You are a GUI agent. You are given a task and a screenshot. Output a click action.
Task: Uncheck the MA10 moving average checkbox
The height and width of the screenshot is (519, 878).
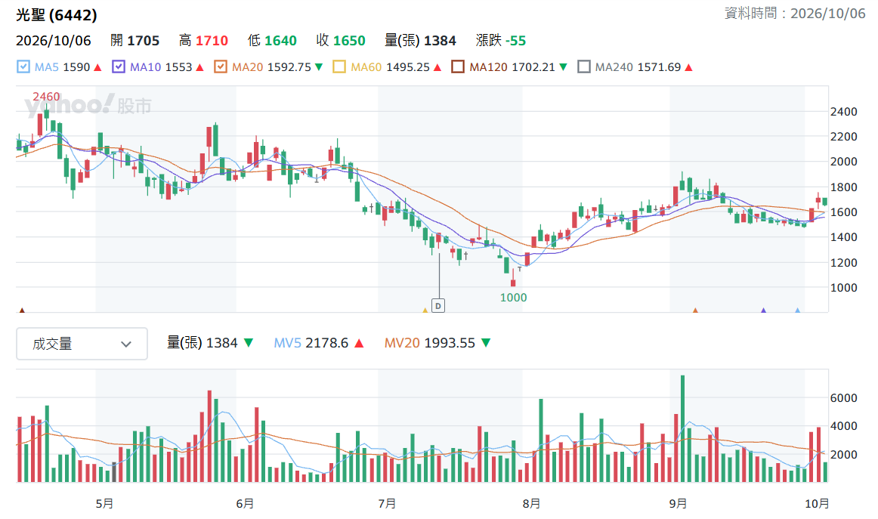(x=119, y=66)
